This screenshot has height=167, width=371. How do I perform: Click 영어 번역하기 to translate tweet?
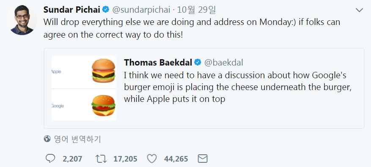pyautogui.click(x=77, y=139)
